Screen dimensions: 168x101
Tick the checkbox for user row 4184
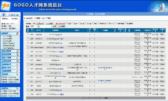[28, 52]
